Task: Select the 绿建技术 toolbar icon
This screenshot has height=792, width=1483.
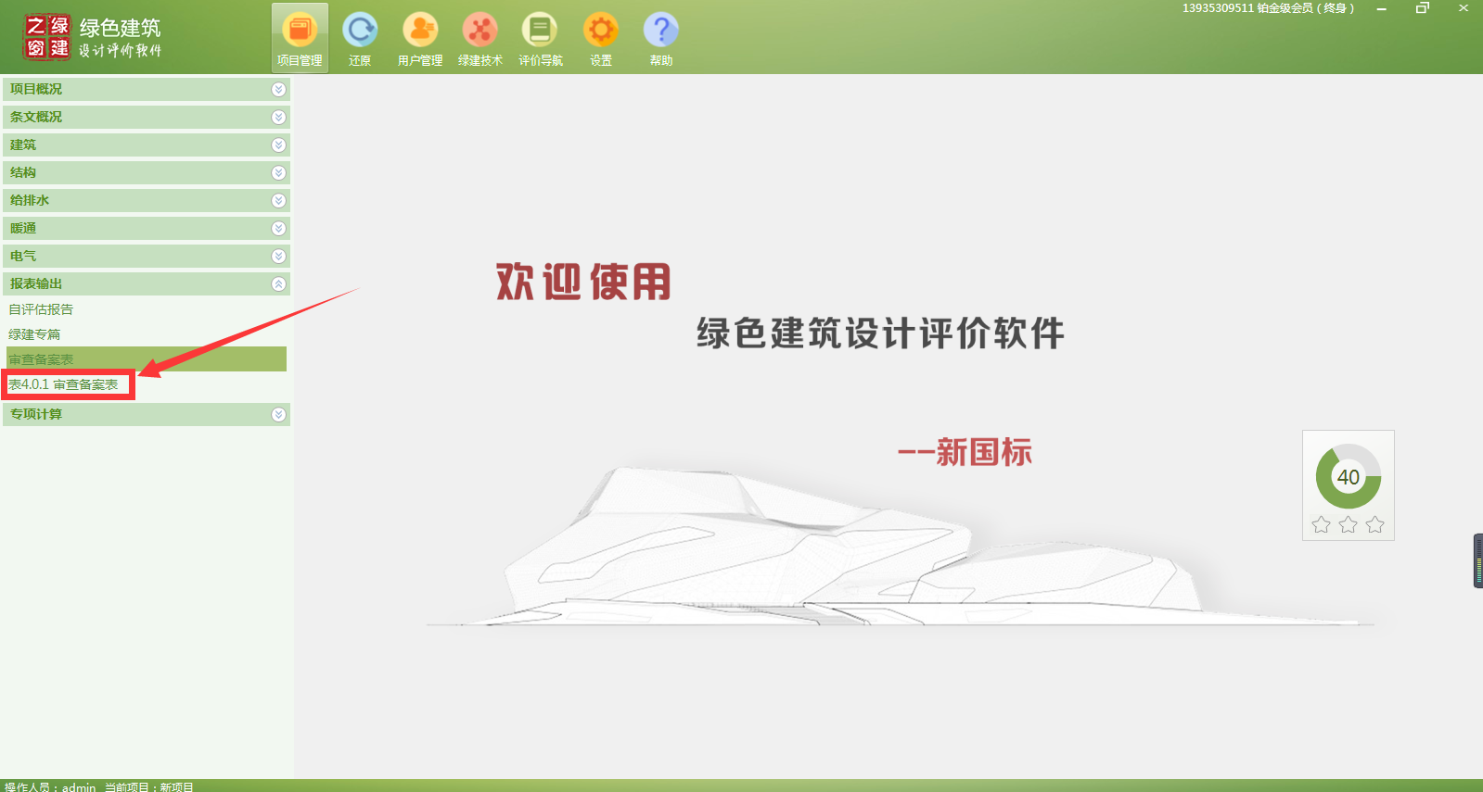Action: click(x=480, y=39)
